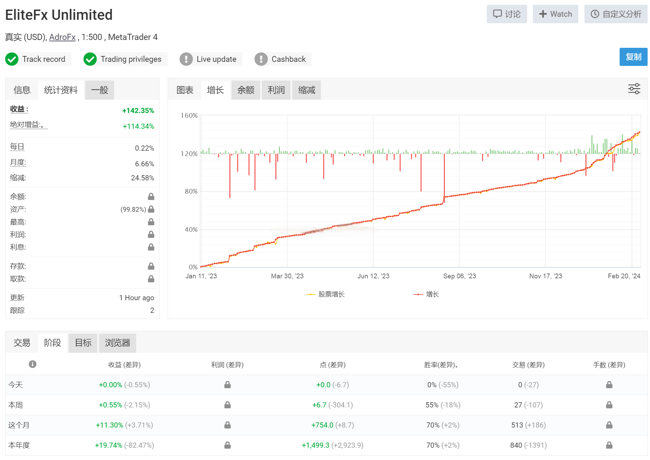The height and width of the screenshot is (460, 650).
Task: Toggle the 股票增长 legend series
Action: click(325, 294)
